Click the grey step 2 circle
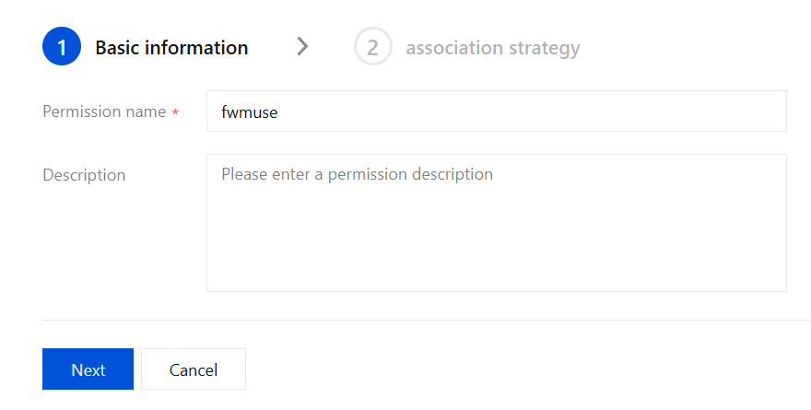 click(x=373, y=47)
